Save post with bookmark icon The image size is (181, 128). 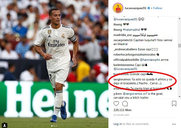174,103
